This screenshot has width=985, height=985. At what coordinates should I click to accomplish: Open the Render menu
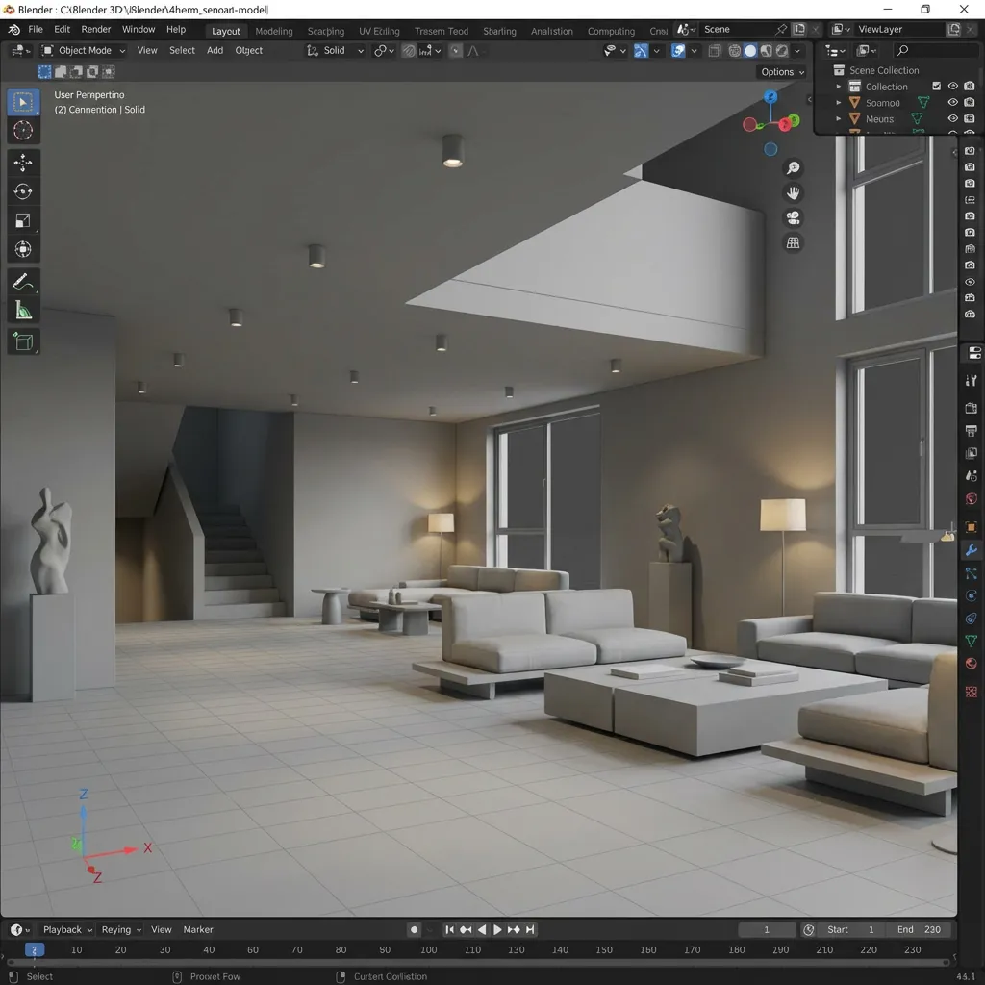(x=95, y=29)
